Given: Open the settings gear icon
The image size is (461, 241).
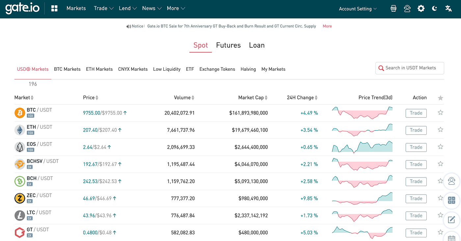Looking at the screenshot, I should 421,9.
